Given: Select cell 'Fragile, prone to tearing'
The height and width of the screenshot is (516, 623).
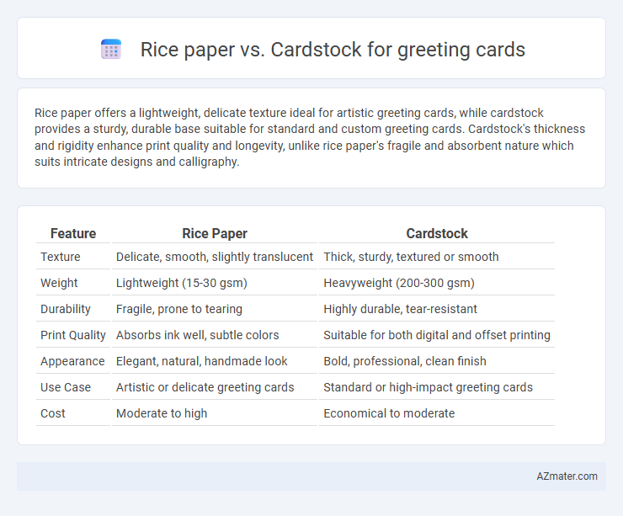Looking at the screenshot, I should point(215,309).
